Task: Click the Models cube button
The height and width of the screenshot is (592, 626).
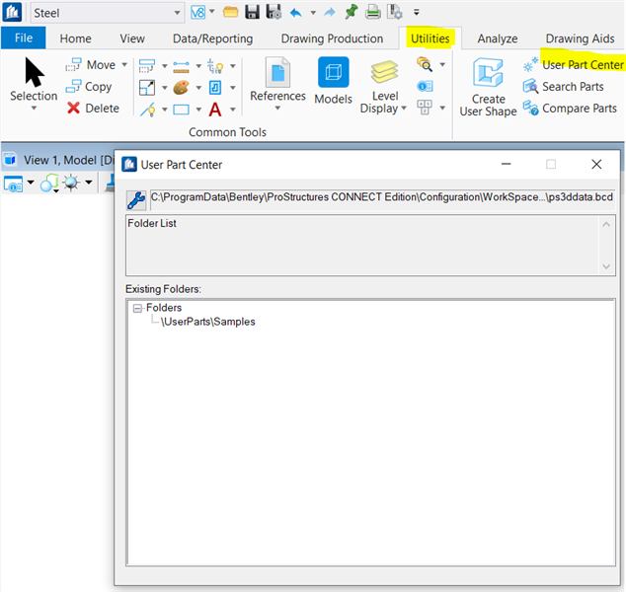Action: coord(334,81)
